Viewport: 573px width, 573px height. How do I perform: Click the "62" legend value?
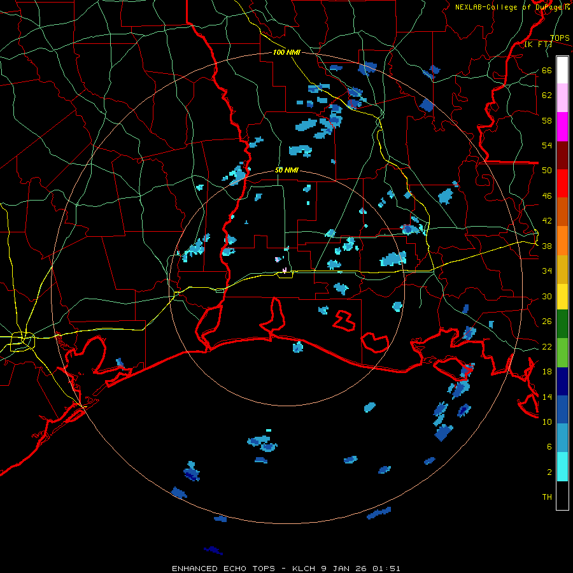click(x=547, y=95)
